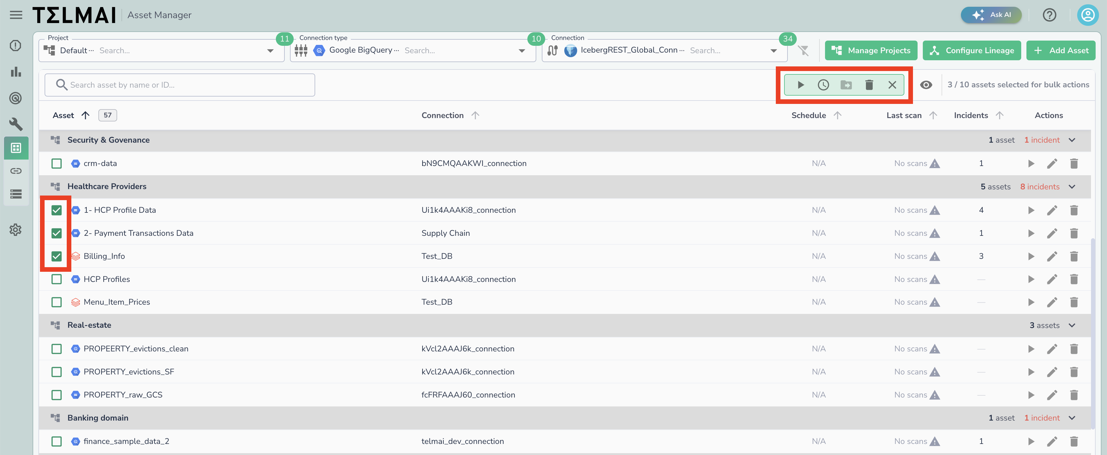Screen dimensions: 1107x455
Task: Check the HCP Profiles checkbox
Action: (56, 279)
